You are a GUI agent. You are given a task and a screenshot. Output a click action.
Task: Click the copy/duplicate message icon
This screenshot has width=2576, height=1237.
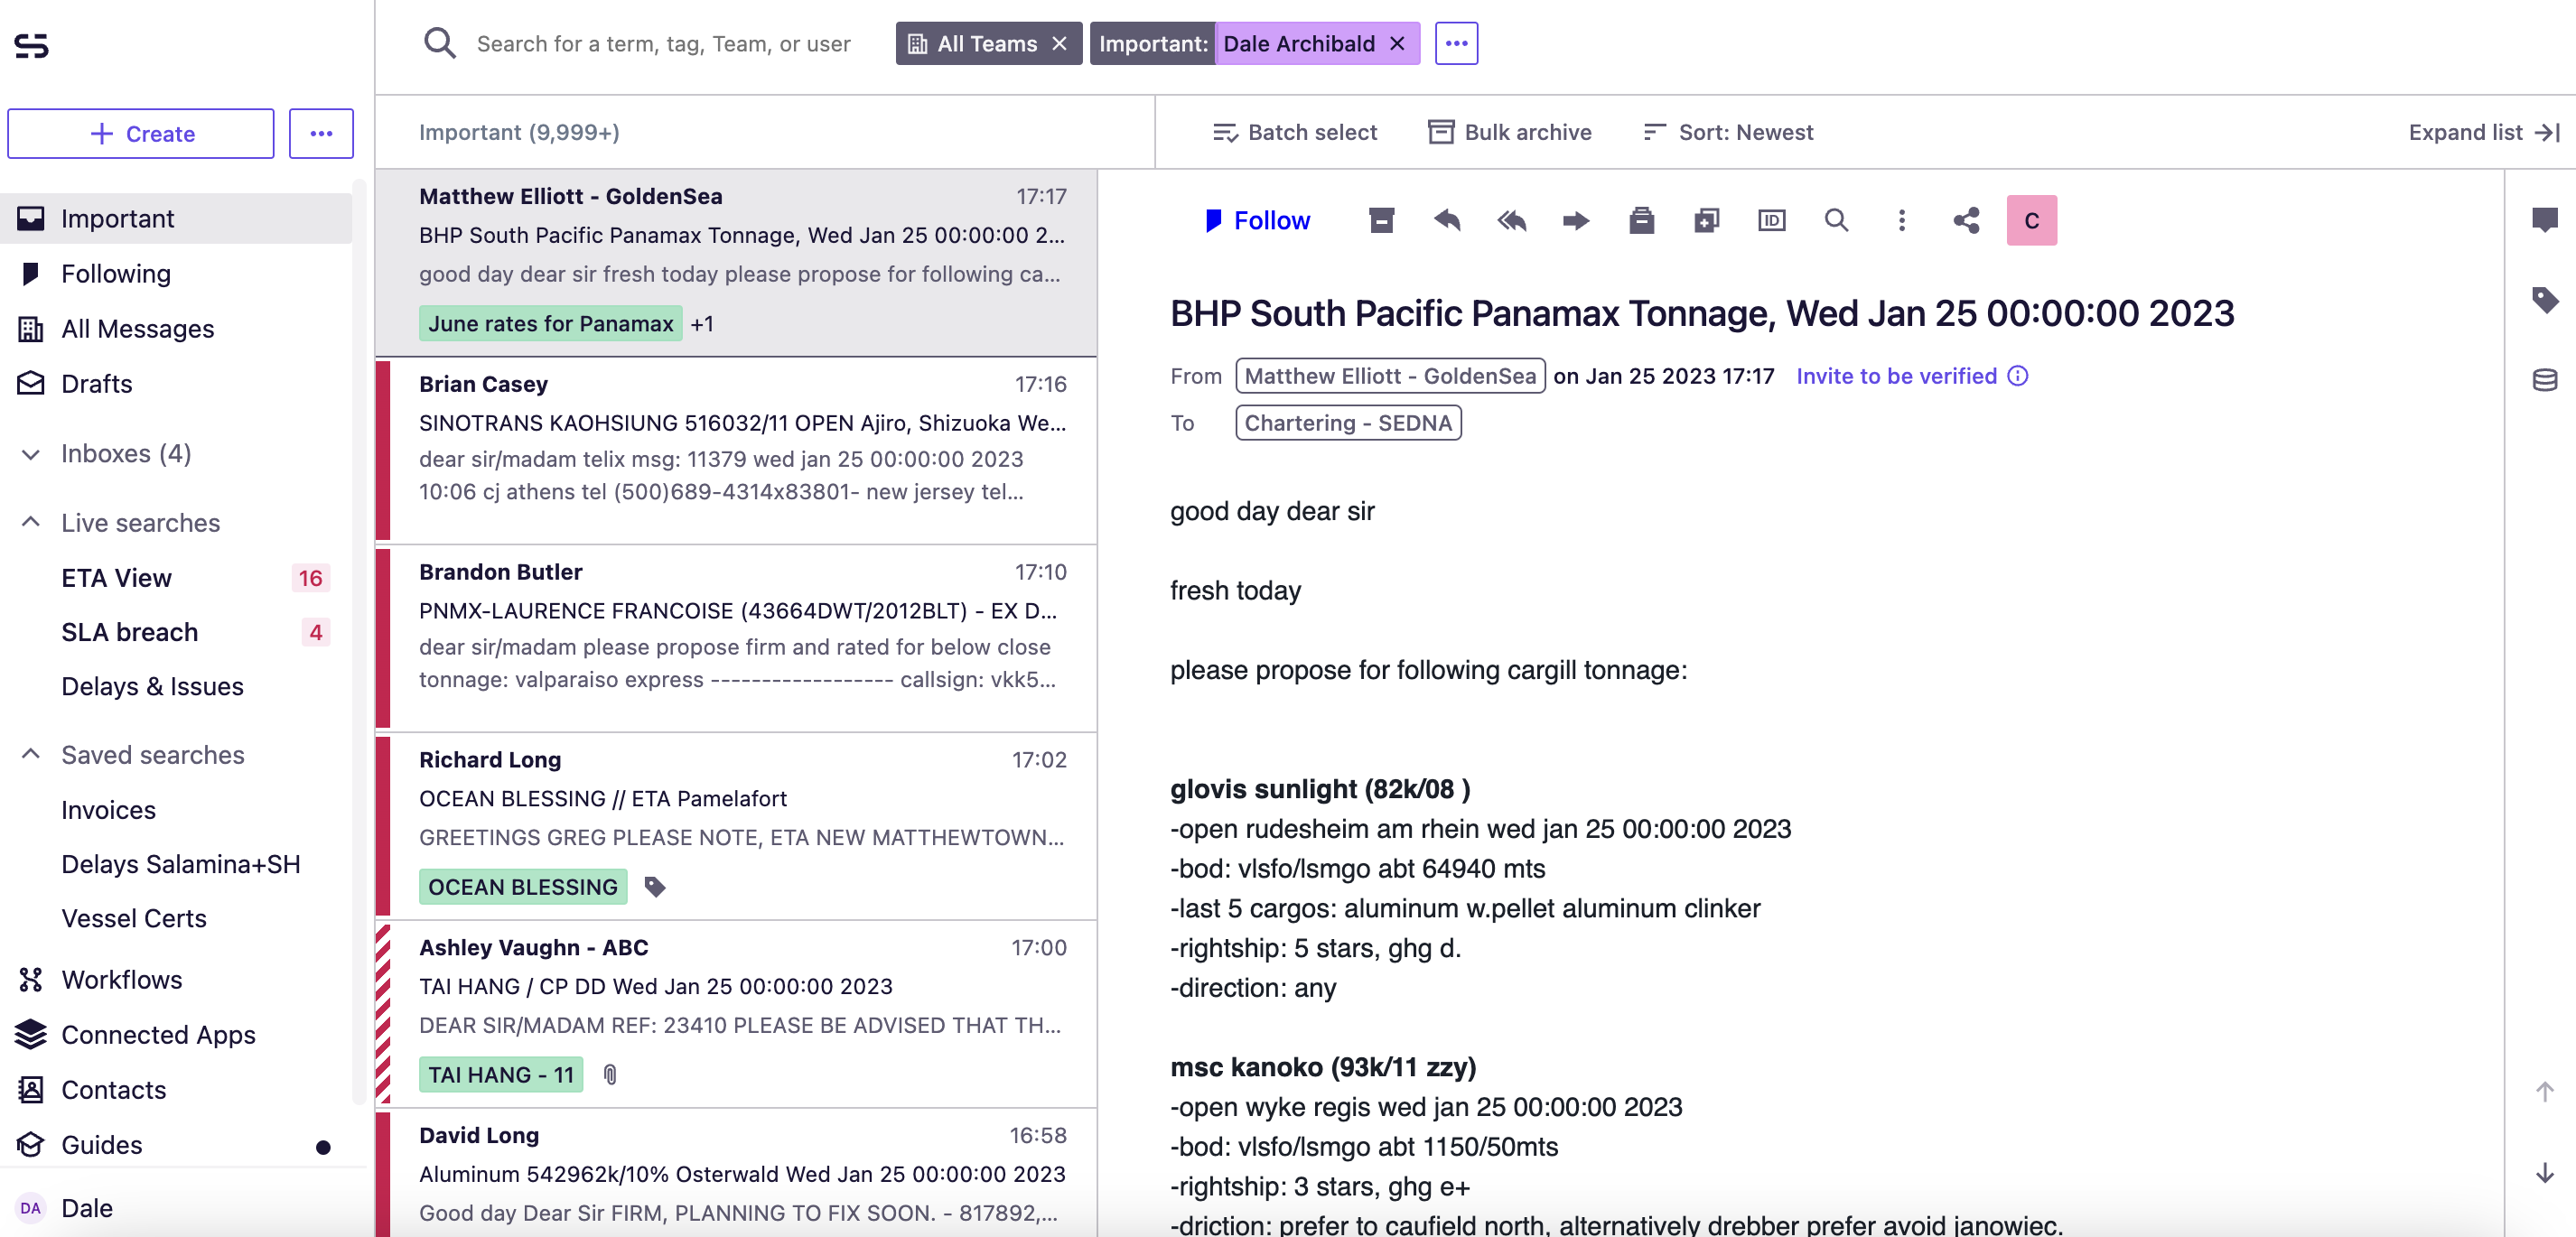pos(1706,220)
